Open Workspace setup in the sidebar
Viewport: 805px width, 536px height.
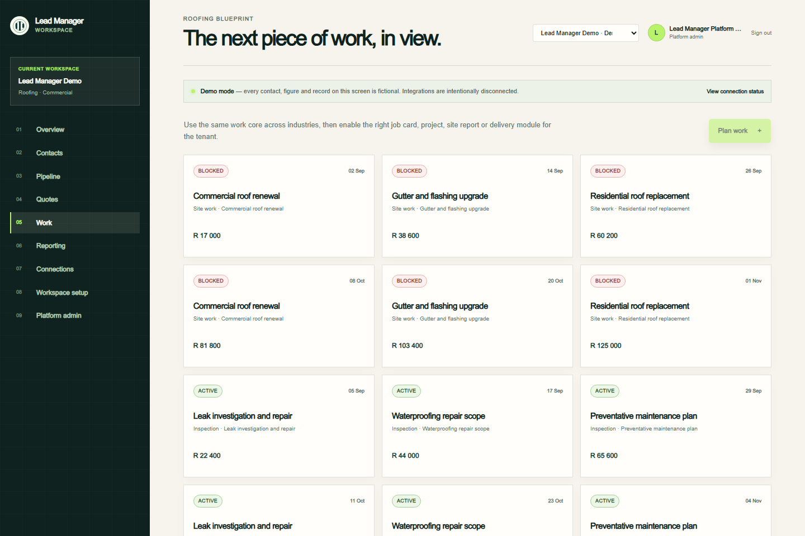(x=75, y=293)
